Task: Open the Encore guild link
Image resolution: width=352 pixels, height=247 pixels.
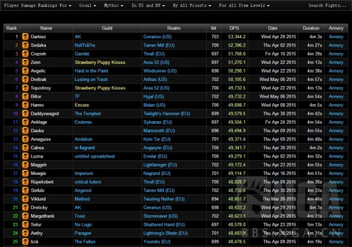Action: tap(82, 105)
